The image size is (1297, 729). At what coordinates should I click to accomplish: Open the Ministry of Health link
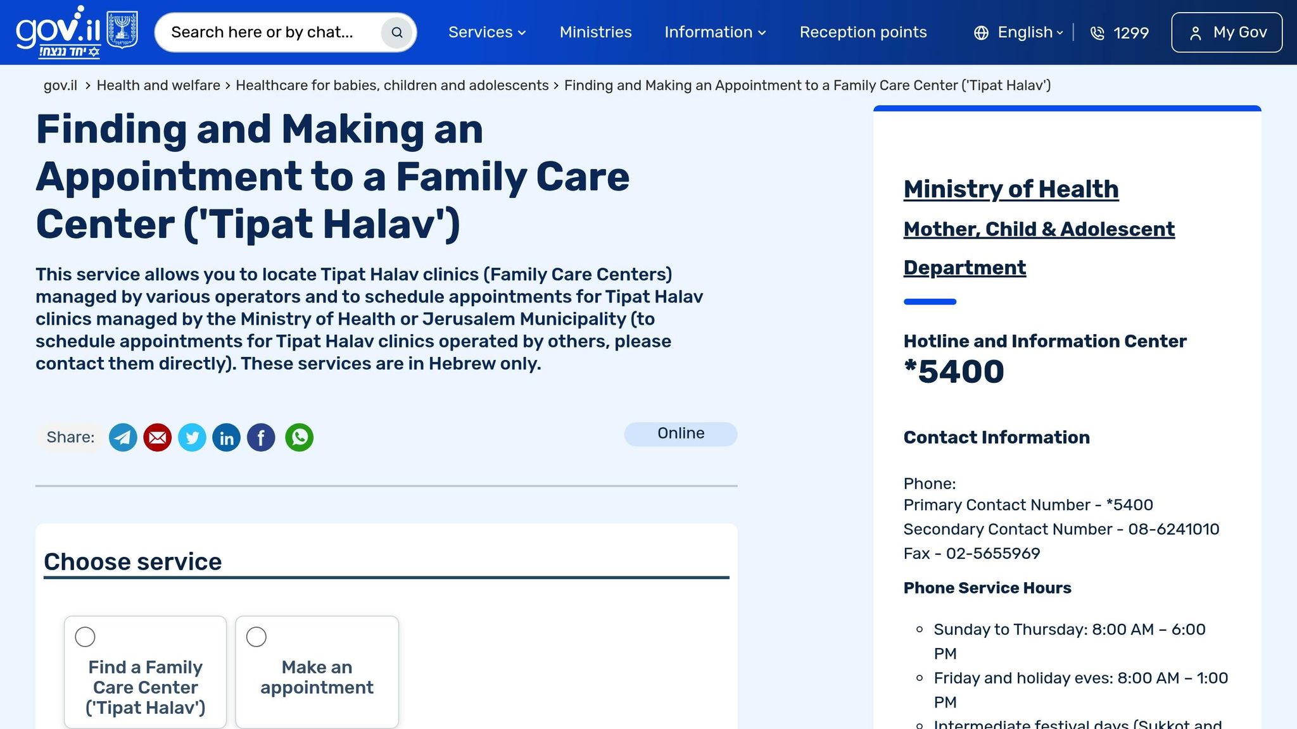click(x=1011, y=189)
